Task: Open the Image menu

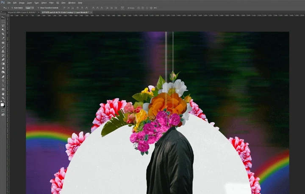Action: pos(22,3)
